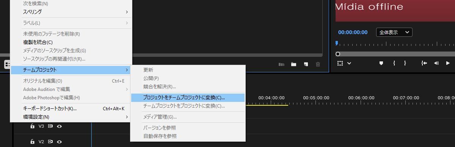Image resolution: width=455 pixels, height=147 pixels.
Task: Click 自動保存を参照 submenu entry
Action: (188, 136)
